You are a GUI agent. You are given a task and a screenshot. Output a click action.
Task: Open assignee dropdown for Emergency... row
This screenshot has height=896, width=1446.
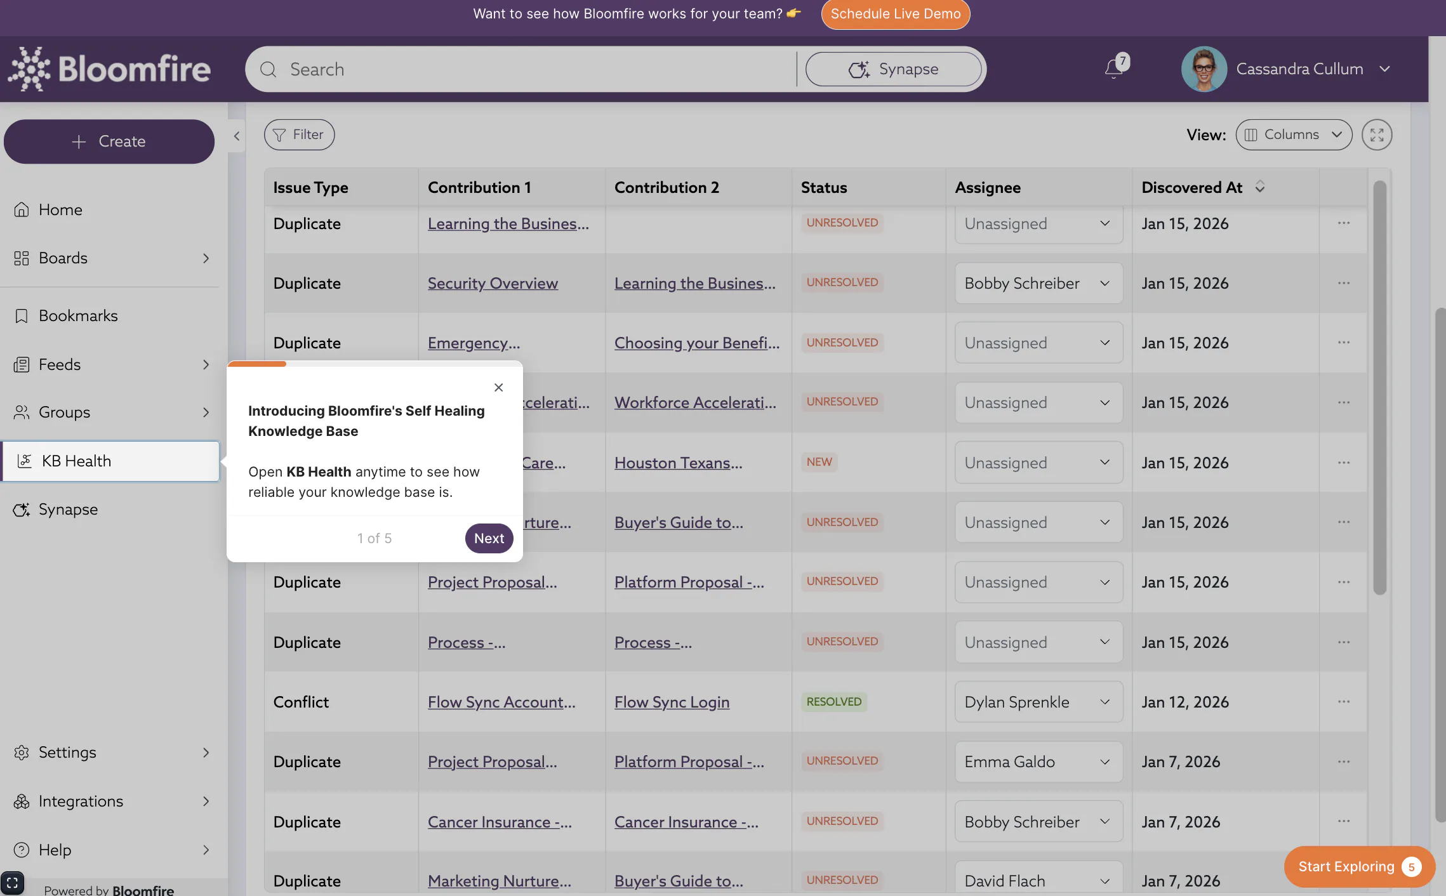point(1038,343)
